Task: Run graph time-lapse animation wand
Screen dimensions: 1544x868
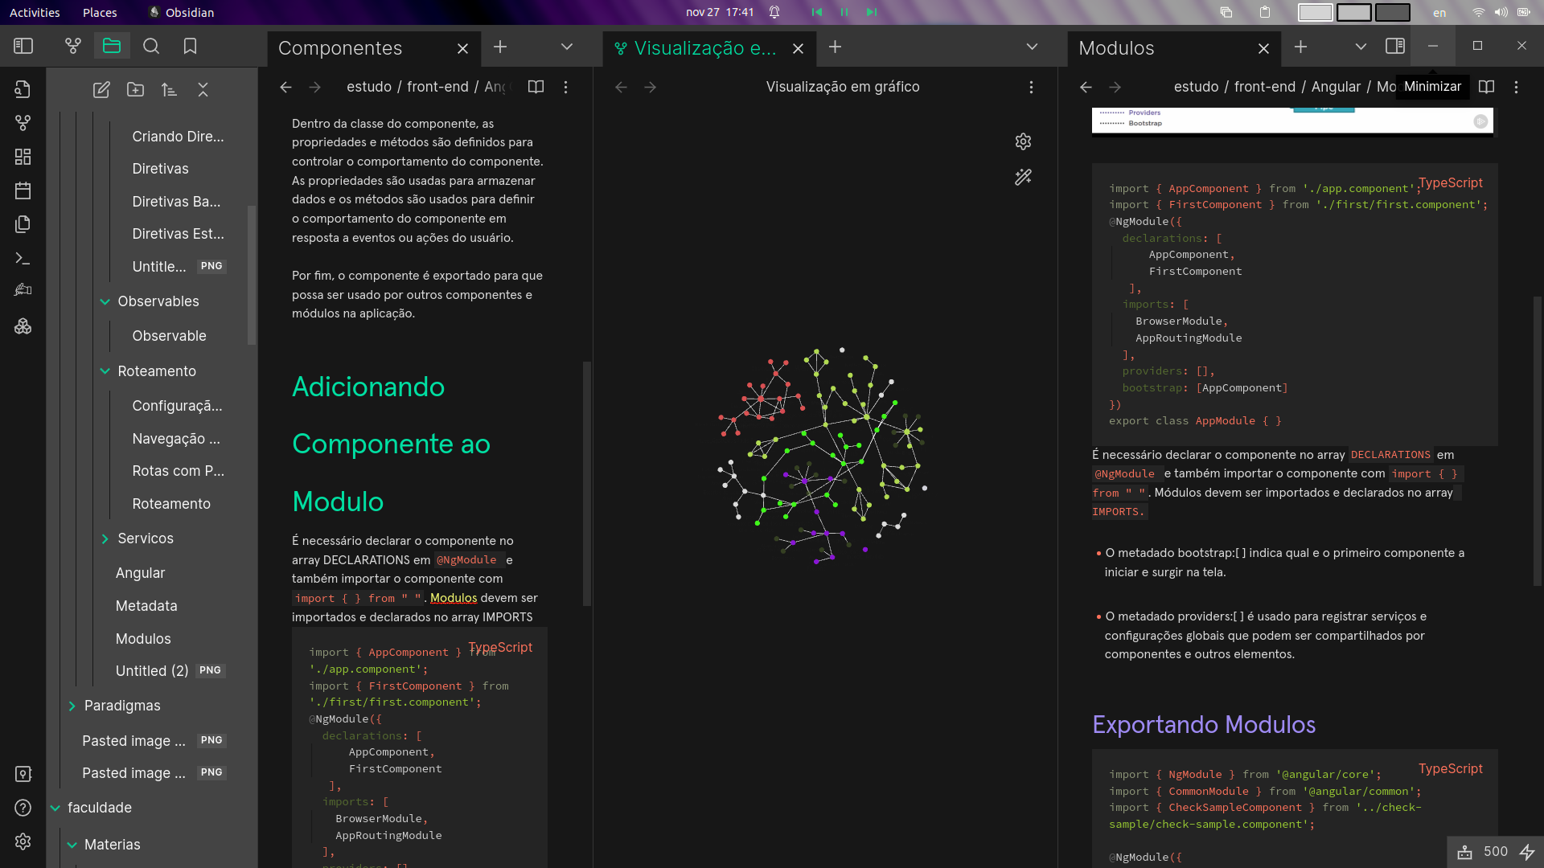Action: tap(1023, 177)
